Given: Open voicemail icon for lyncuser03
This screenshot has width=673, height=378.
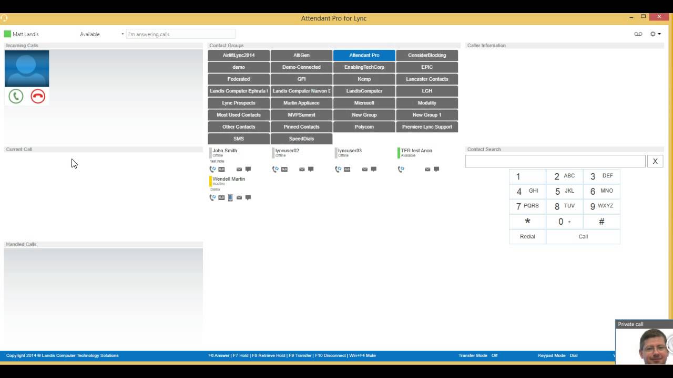Looking at the screenshot, I should [347, 169].
